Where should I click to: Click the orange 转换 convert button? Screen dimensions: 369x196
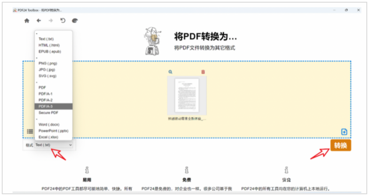click(341, 145)
